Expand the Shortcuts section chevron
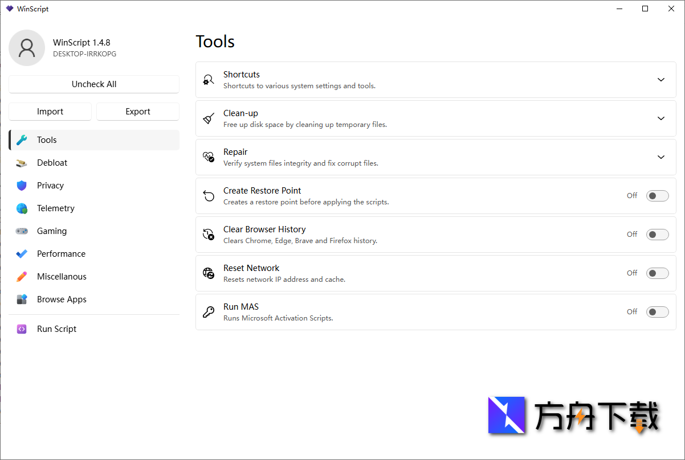The height and width of the screenshot is (460, 685). tap(661, 80)
